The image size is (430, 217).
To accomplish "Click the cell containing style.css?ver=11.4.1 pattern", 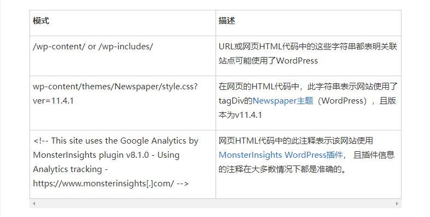I will click(x=123, y=103).
